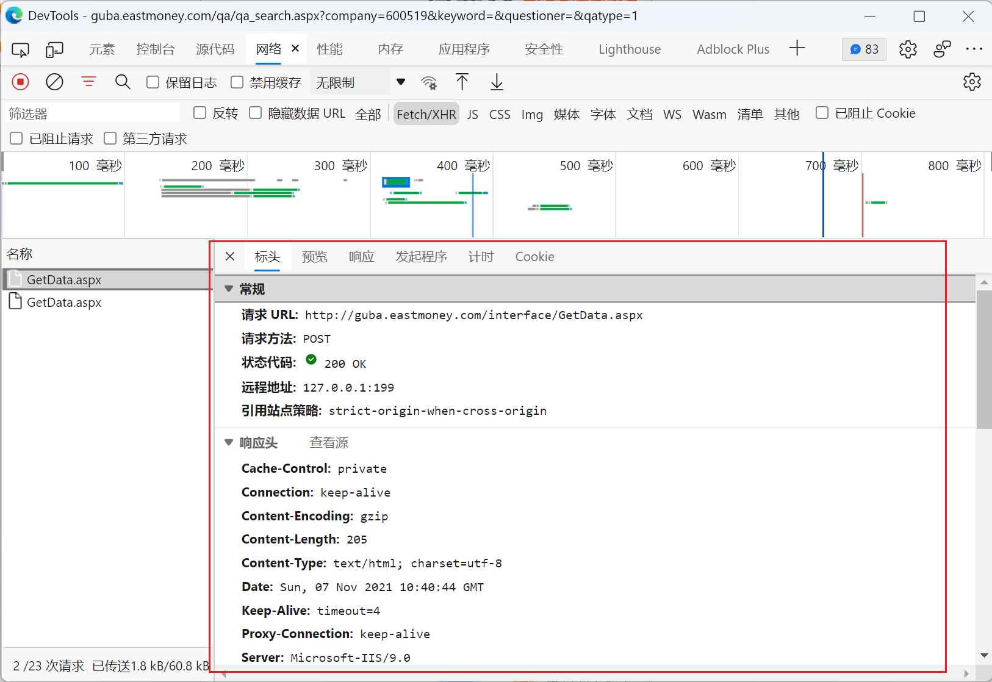Viewport: 992px width, 682px height.
Task: Switch to the Adblock Plus tab
Action: click(733, 49)
